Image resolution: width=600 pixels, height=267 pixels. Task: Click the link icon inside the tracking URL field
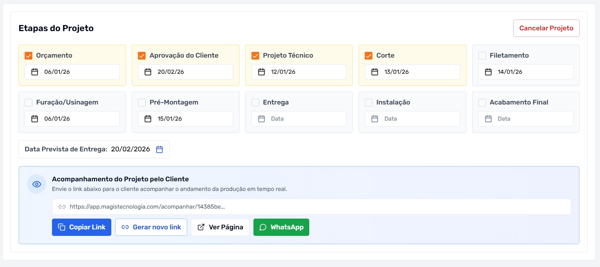point(62,207)
